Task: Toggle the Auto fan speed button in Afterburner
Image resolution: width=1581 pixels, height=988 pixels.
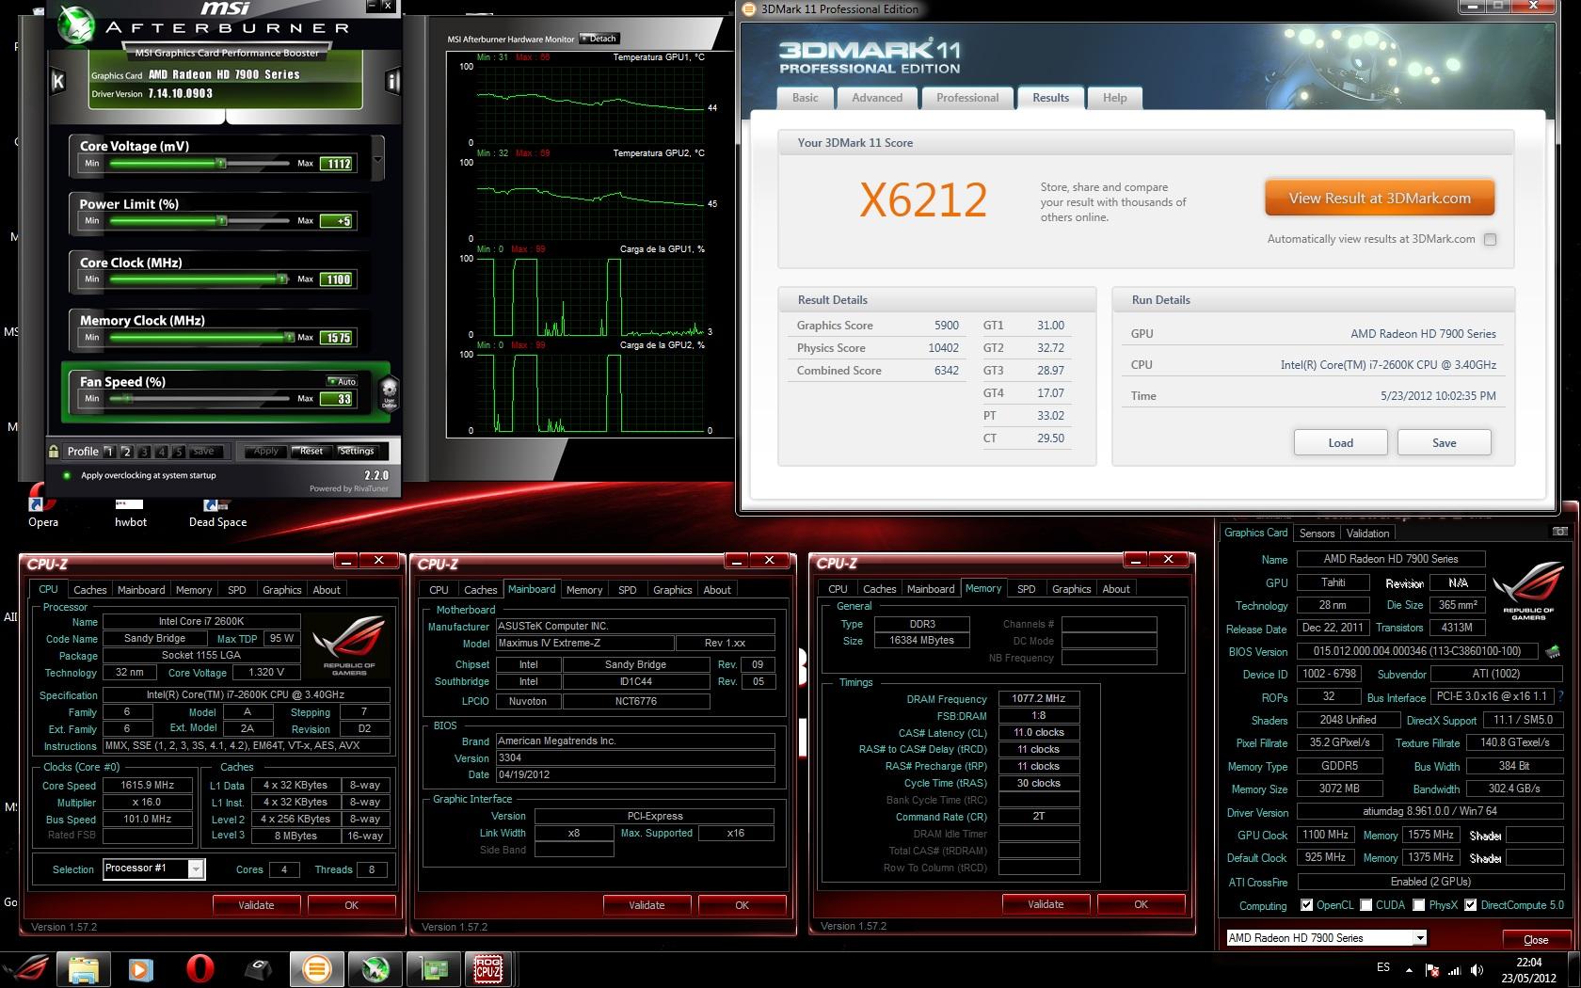Action: coord(342,381)
